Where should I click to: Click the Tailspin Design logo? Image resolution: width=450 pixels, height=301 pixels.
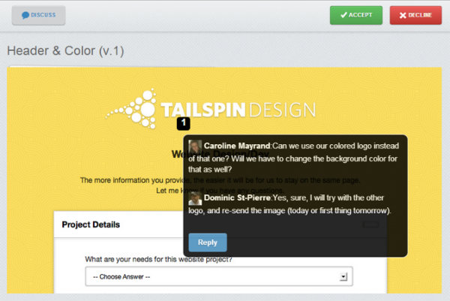(x=210, y=109)
